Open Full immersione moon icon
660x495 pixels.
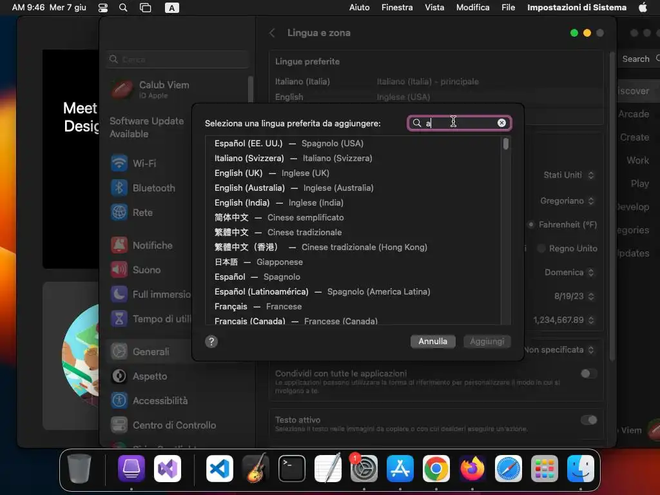click(119, 294)
